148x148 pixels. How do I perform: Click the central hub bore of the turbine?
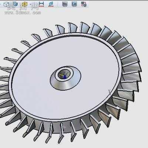64,74
